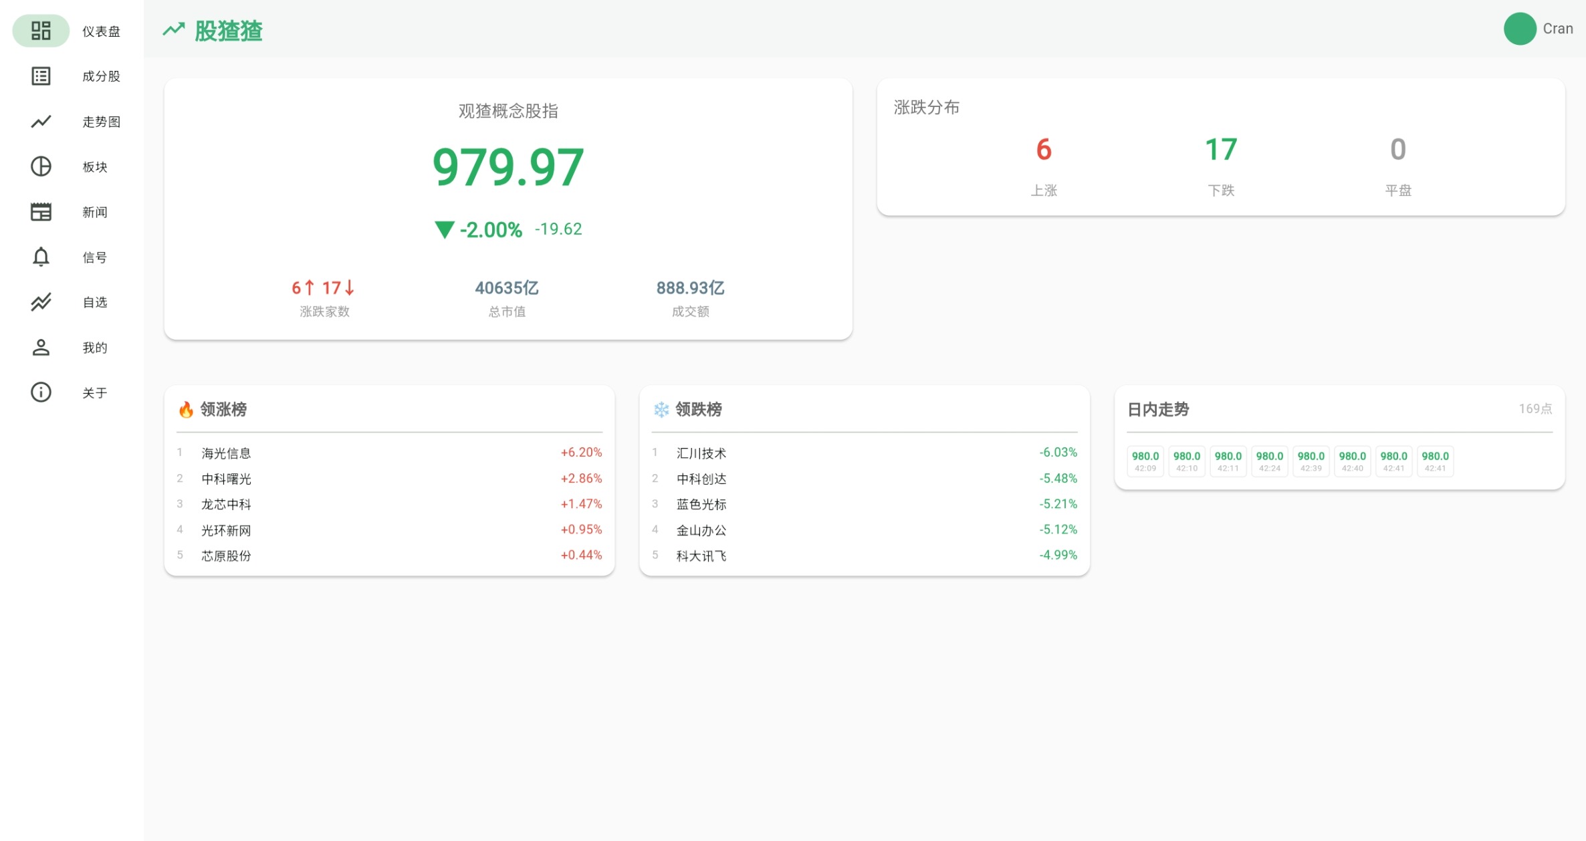The image size is (1586, 841).
Task: Click the 领跌榜 heading
Action: pyautogui.click(x=699, y=409)
